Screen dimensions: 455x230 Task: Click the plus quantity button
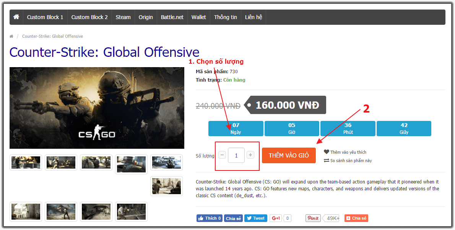pyautogui.click(x=250, y=155)
